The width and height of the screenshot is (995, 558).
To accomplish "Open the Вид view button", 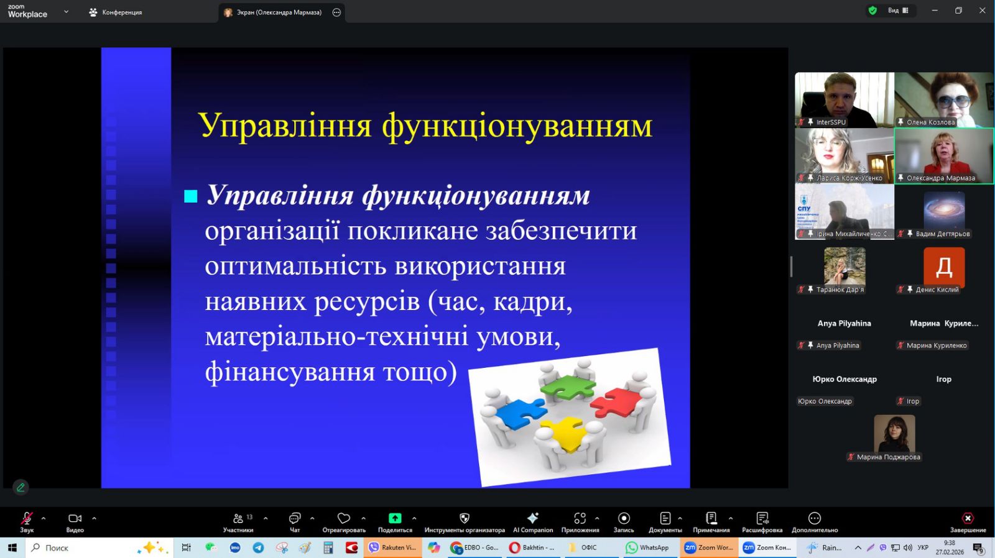I will tap(897, 11).
